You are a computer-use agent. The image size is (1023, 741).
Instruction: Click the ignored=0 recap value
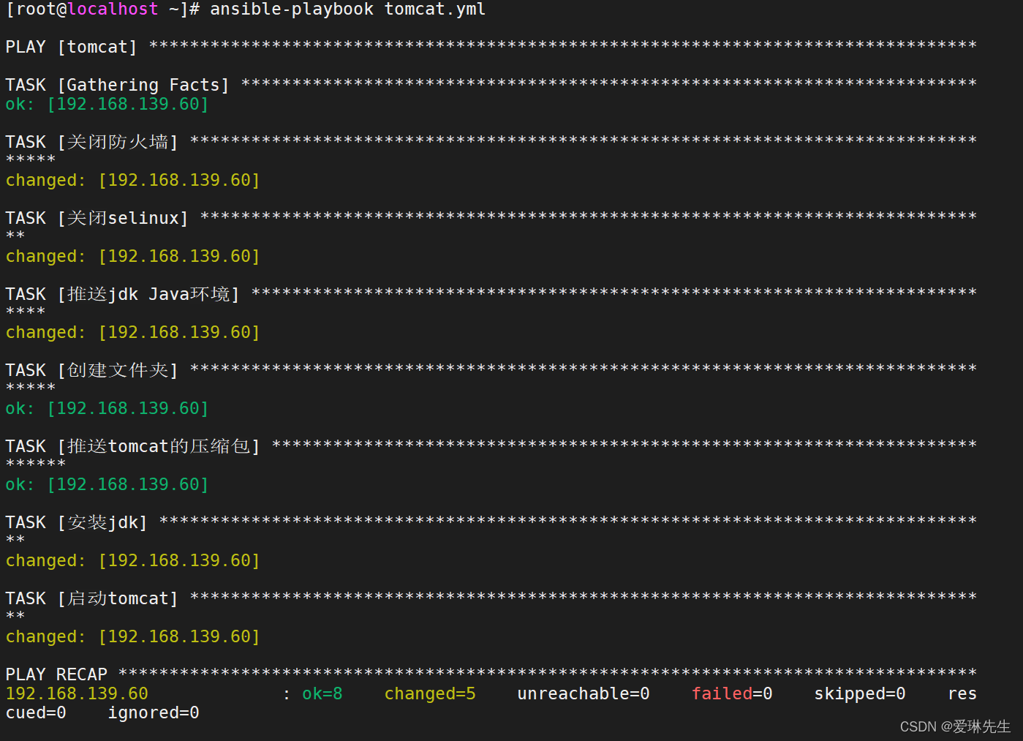(154, 712)
